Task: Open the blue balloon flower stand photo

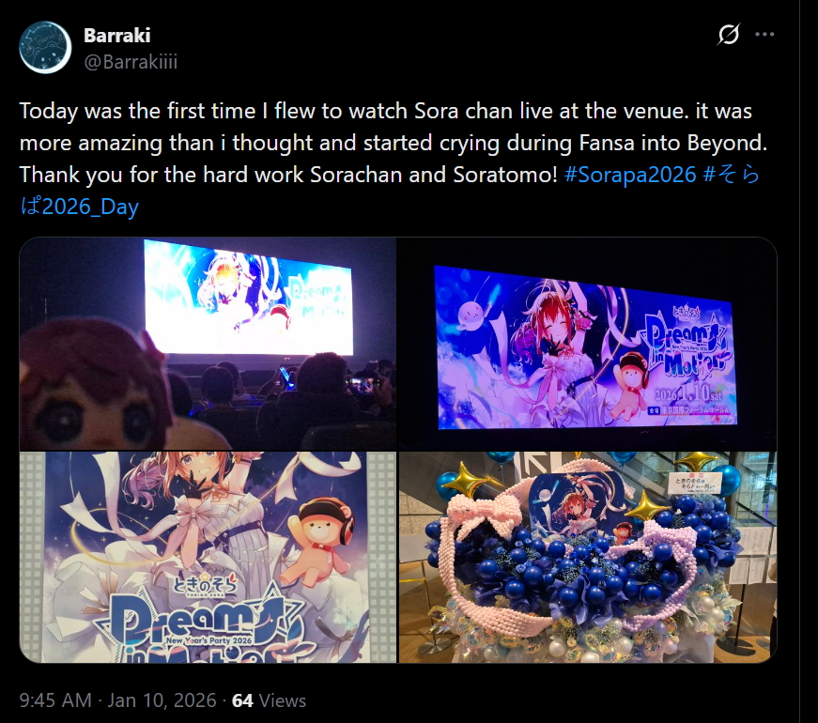Action: coord(587,557)
